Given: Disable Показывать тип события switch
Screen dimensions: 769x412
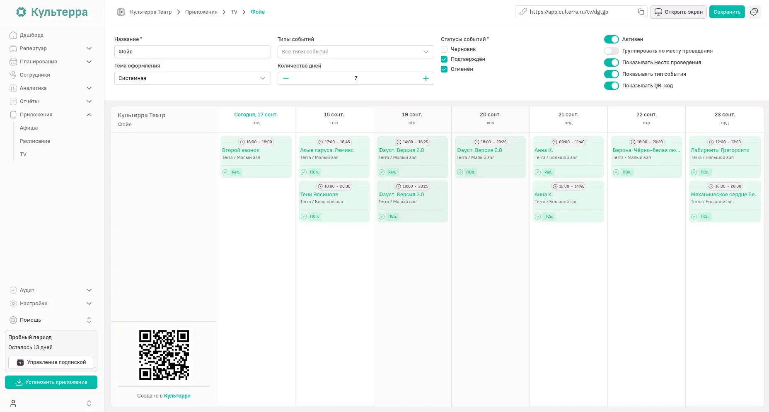Looking at the screenshot, I should click(x=611, y=74).
